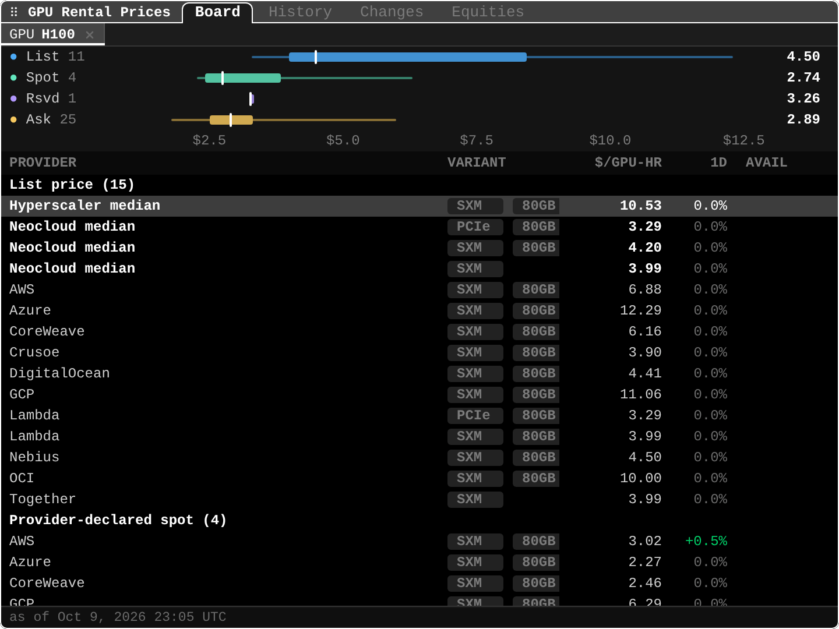Click the +0.5% change on AWS spot

706,541
